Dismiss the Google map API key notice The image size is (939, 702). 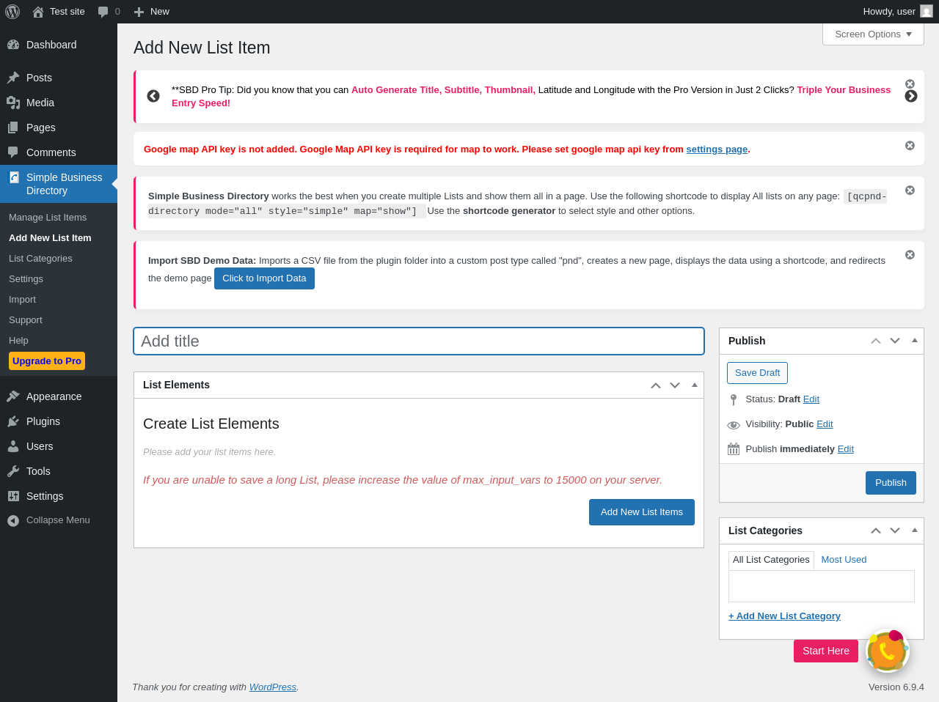[x=910, y=146]
